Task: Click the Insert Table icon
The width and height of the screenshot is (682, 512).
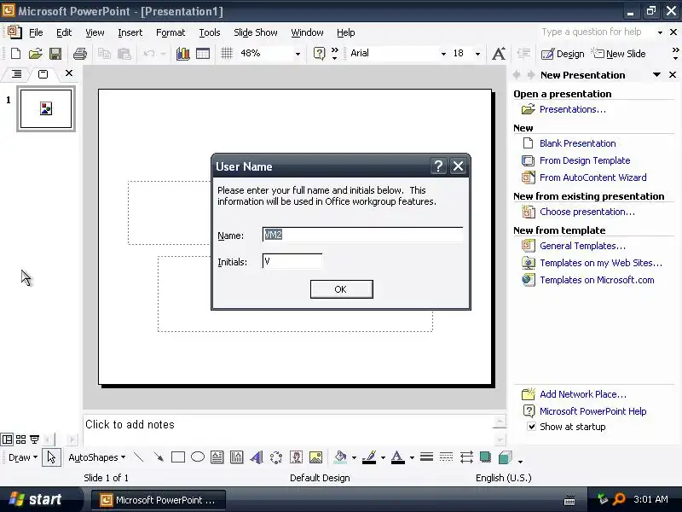Action: 203,54
